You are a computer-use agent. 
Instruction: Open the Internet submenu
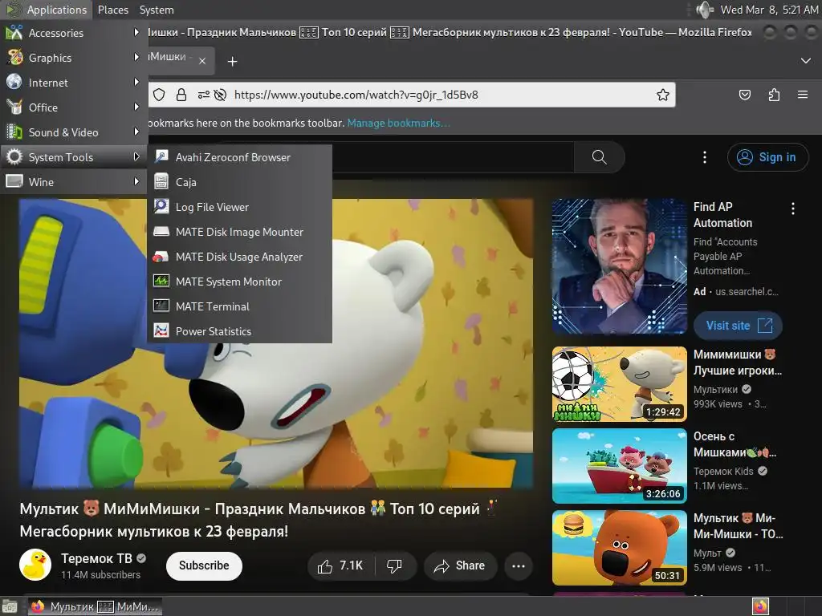(x=73, y=83)
